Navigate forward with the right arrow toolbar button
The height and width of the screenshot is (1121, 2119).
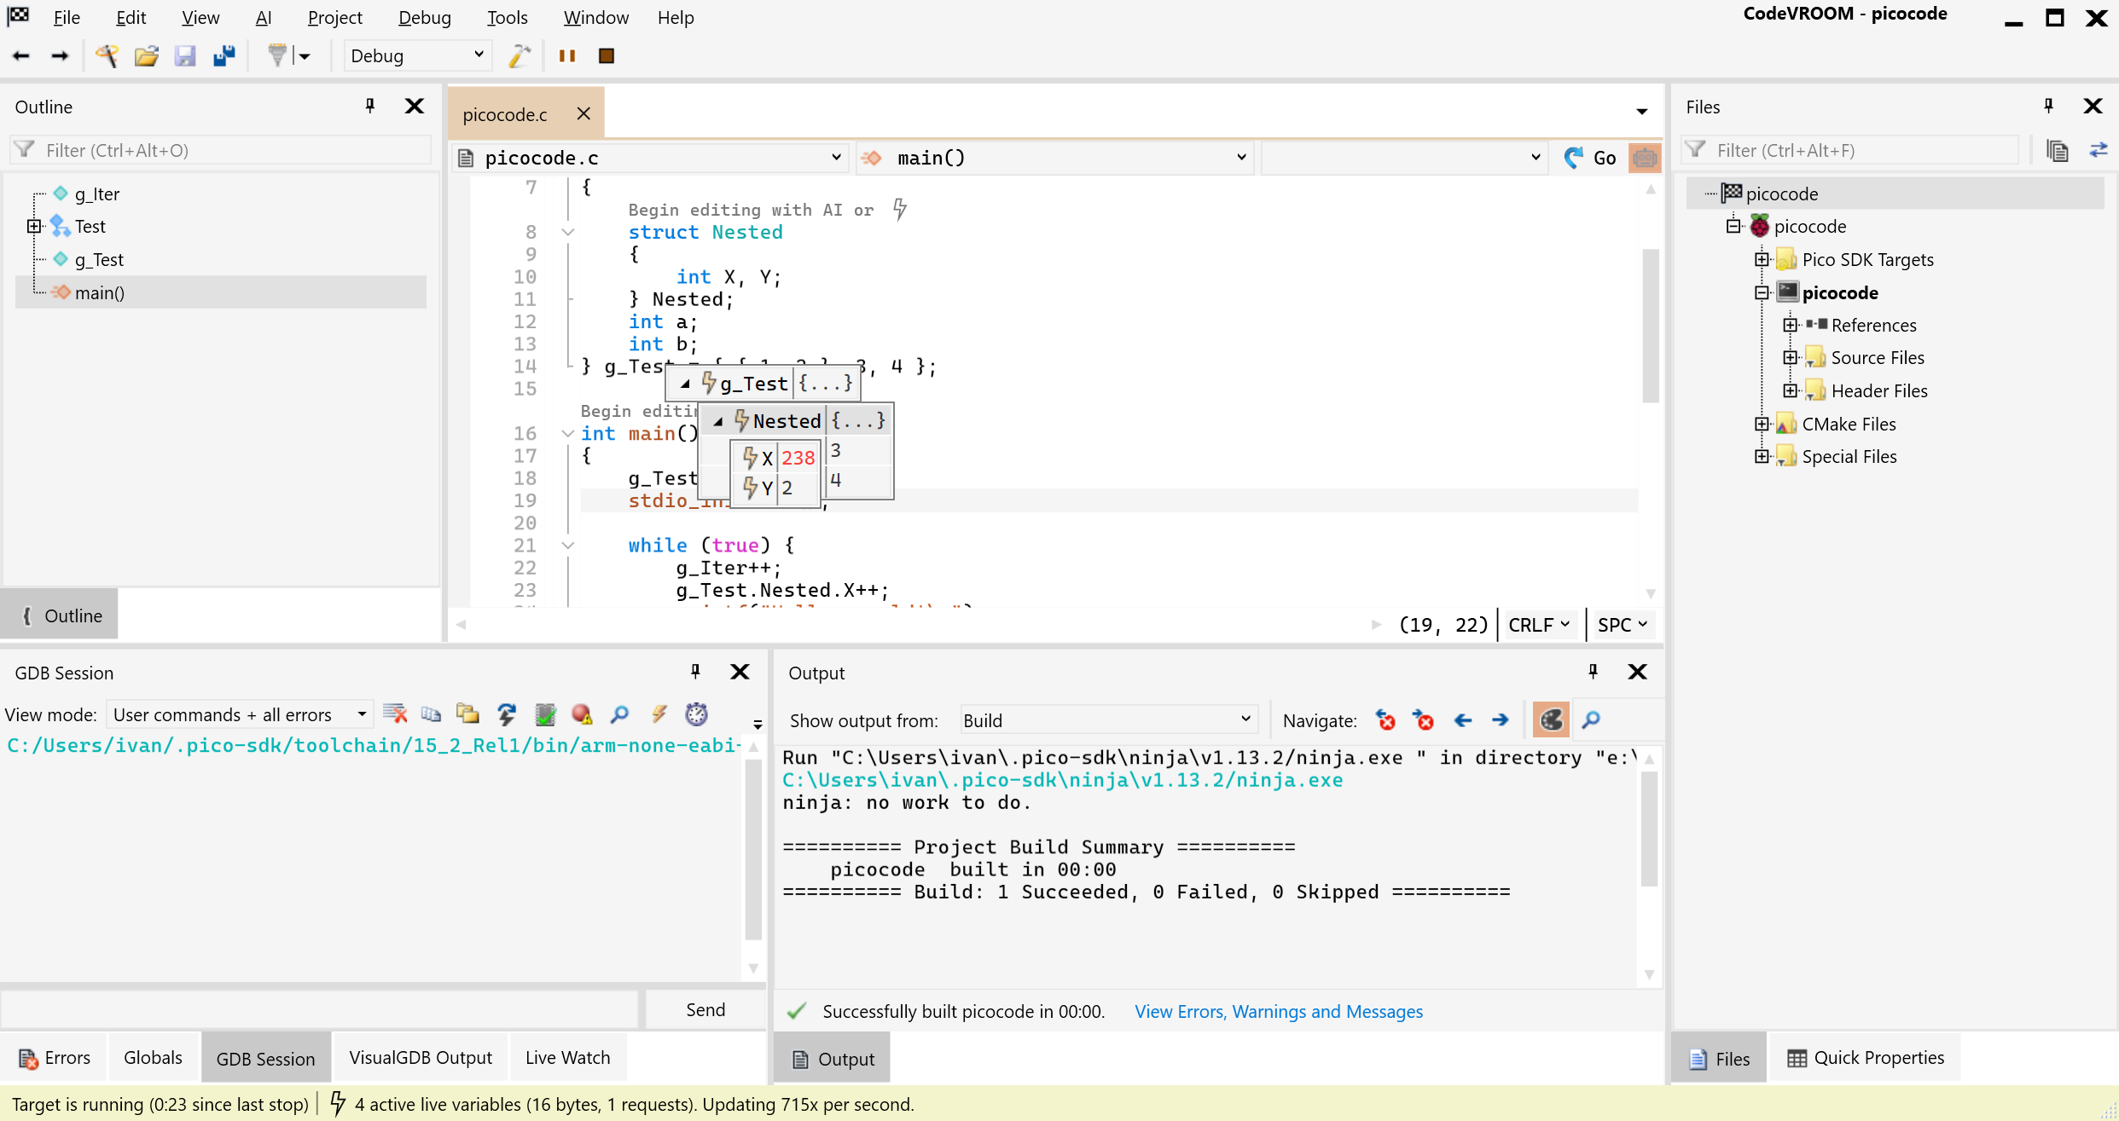(x=60, y=56)
